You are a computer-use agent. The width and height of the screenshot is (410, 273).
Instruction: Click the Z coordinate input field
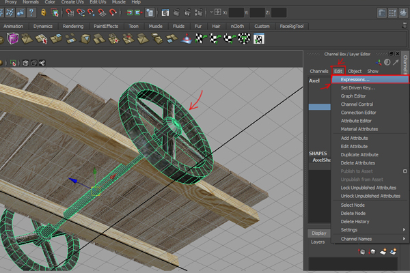(x=279, y=12)
